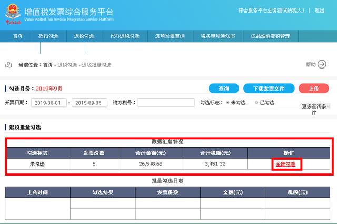Screen dimensions: 337x224
Task: Open the 成品油消费税管理 menu
Action: point(271,36)
